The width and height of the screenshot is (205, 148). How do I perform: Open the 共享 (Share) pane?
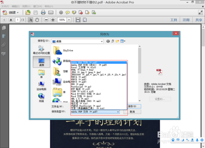pos(199,20)
